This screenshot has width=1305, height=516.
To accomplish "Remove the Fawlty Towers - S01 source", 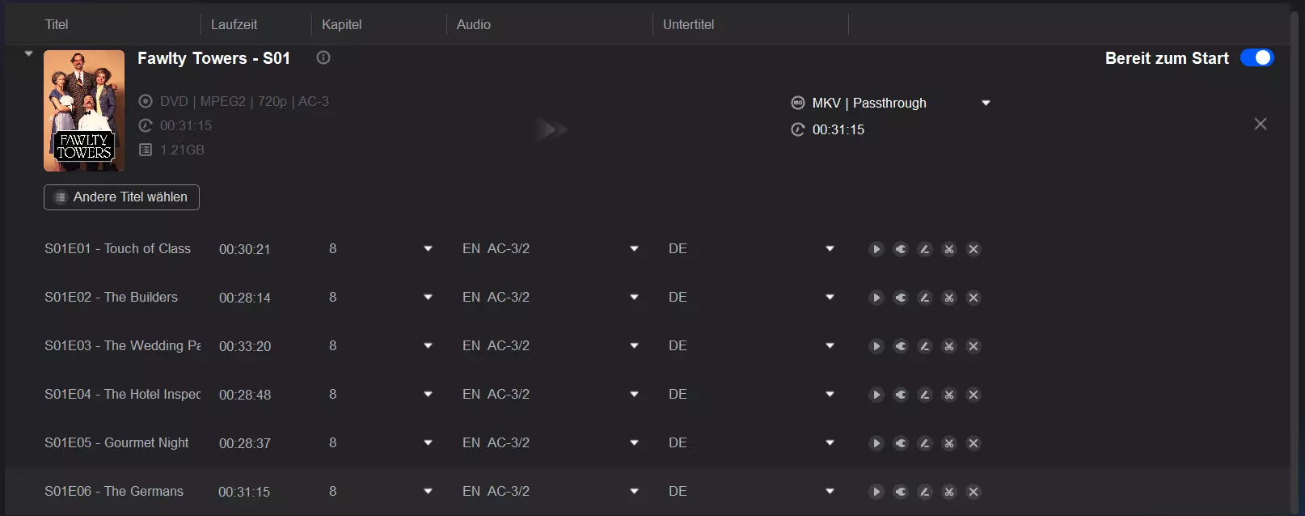I will [1261, 124].
